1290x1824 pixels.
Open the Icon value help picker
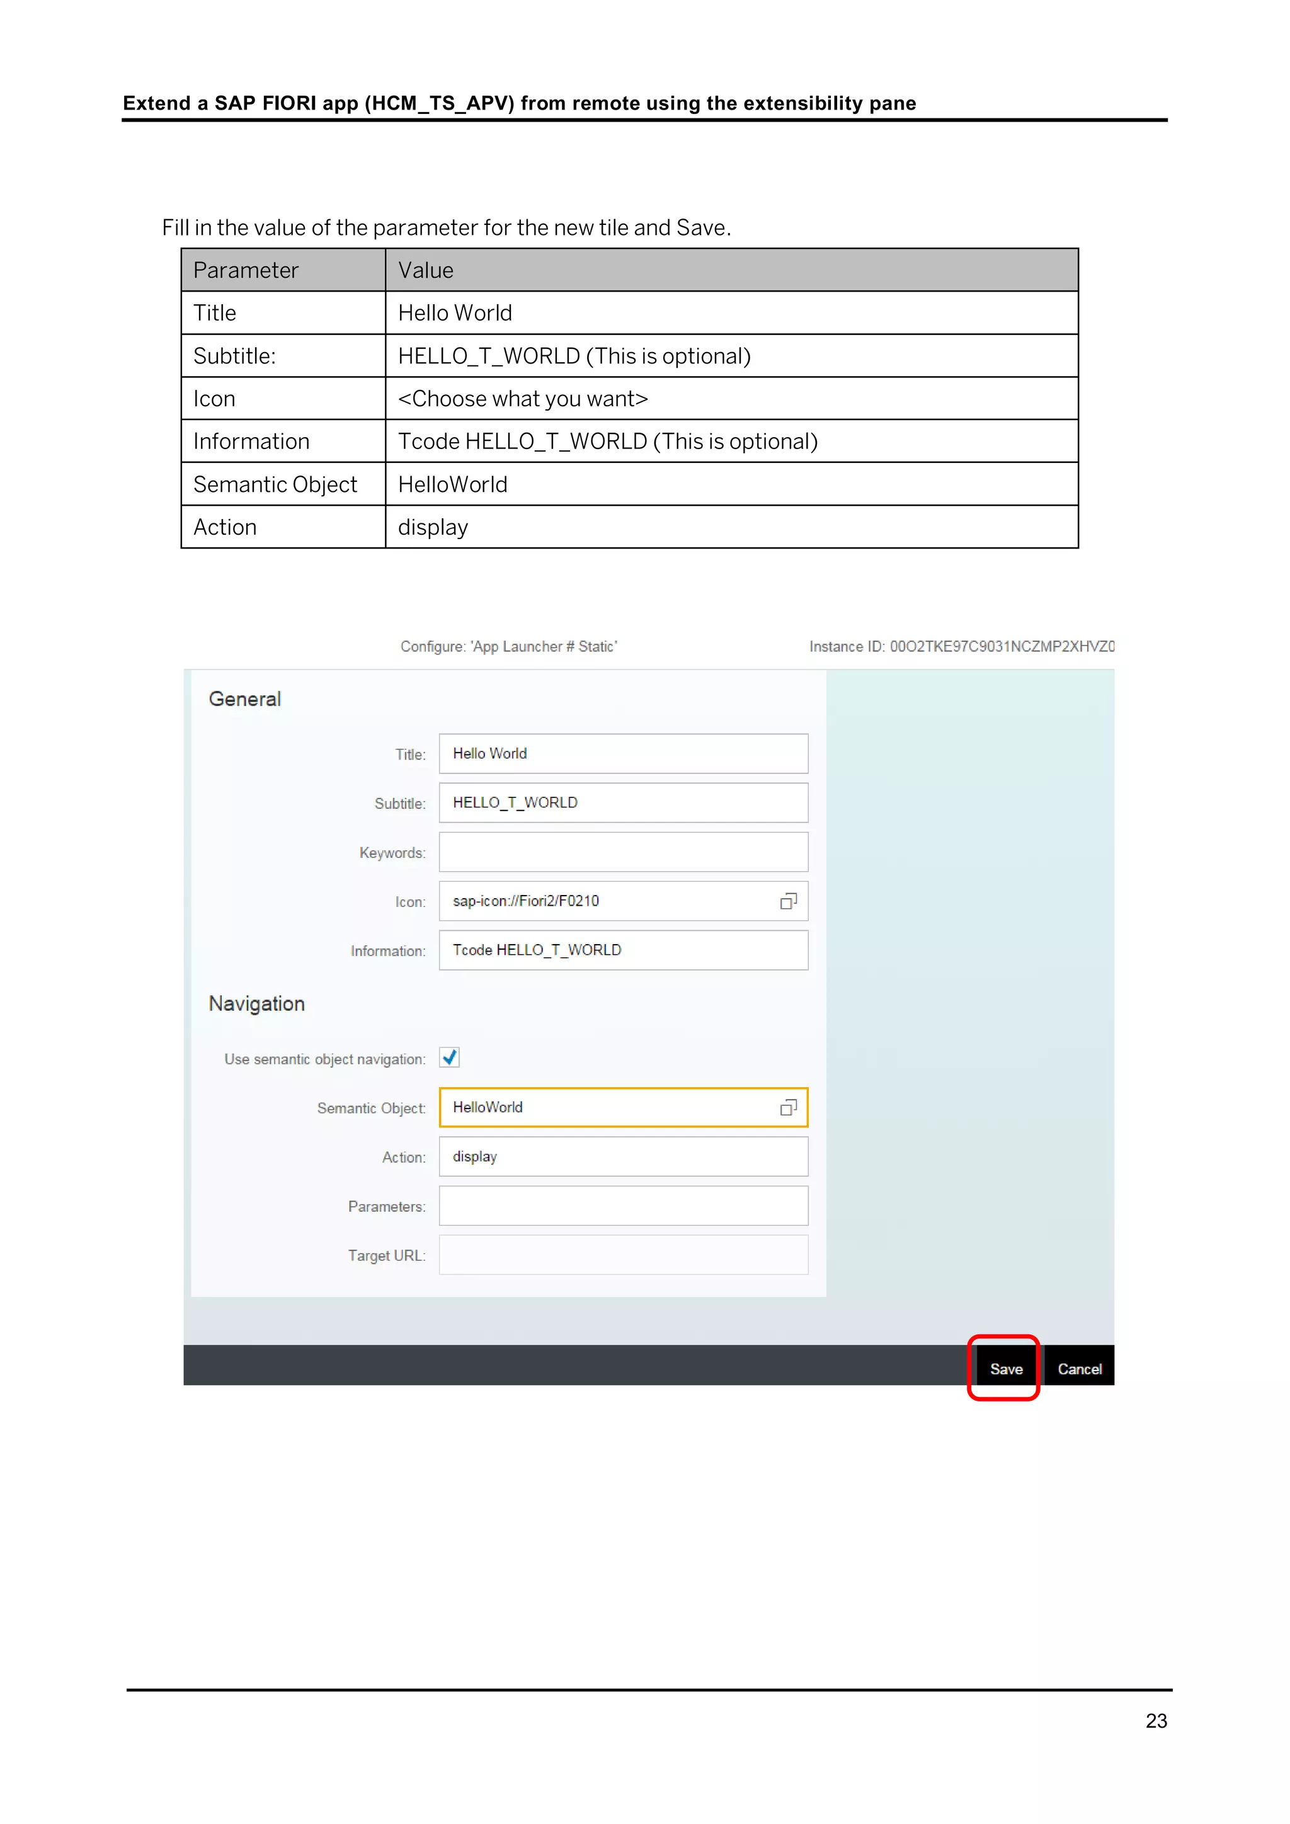pos(788,901)
